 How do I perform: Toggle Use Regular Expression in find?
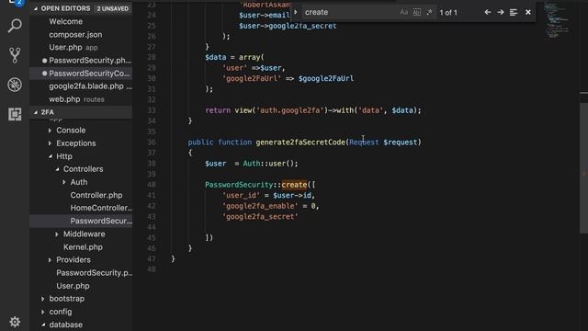429,12
